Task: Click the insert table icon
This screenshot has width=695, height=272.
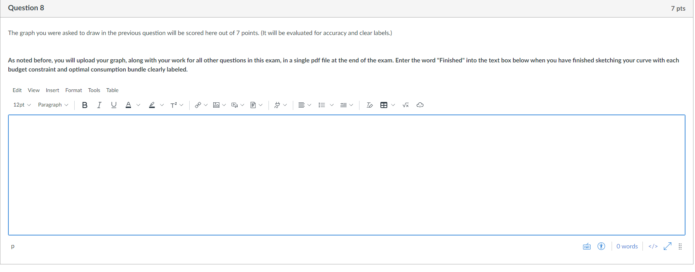Action: tap(384, 105)
